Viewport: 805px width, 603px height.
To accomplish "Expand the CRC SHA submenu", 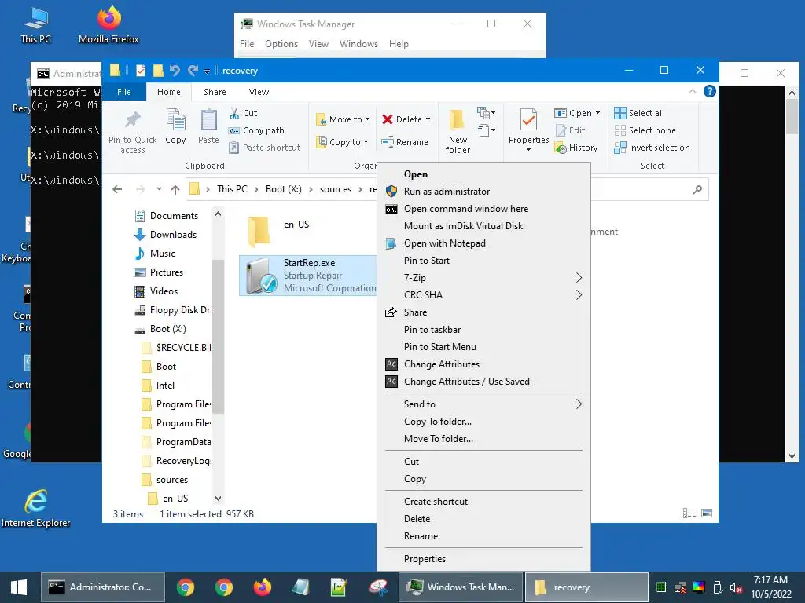I will (x=483, y=295).
